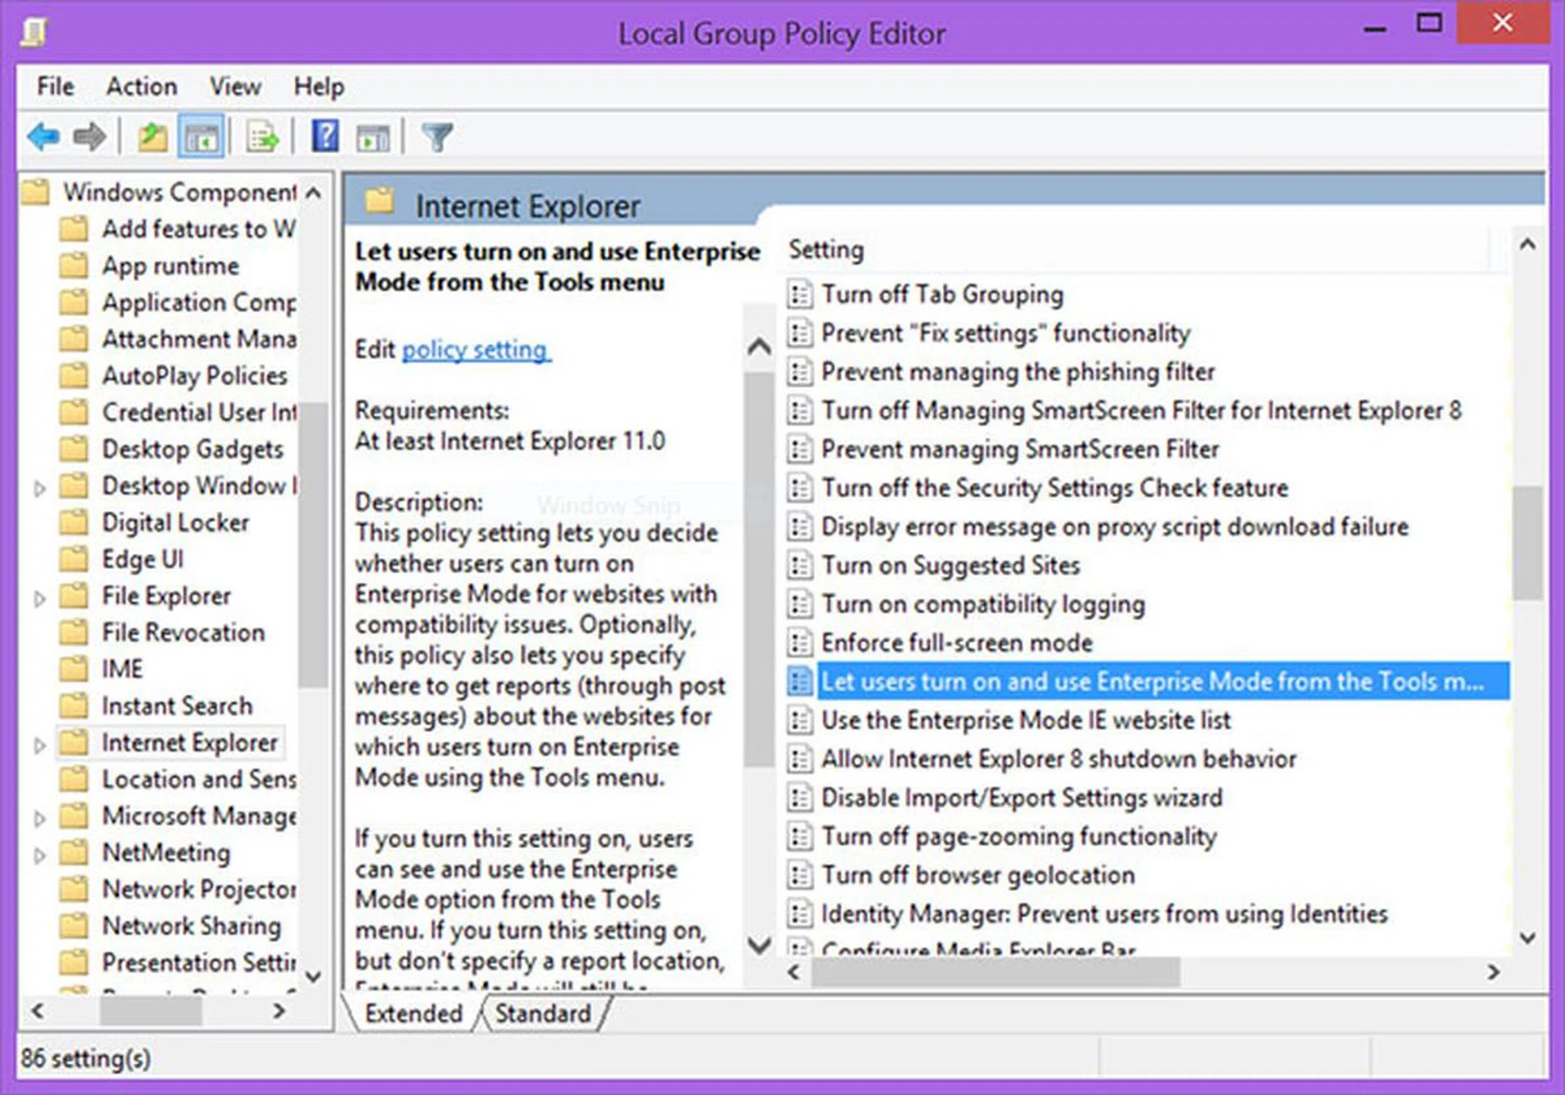Toggle the Show/Hide console tree icon
The width and height of the screenshot is (1565, 1095).
point(201,136)
